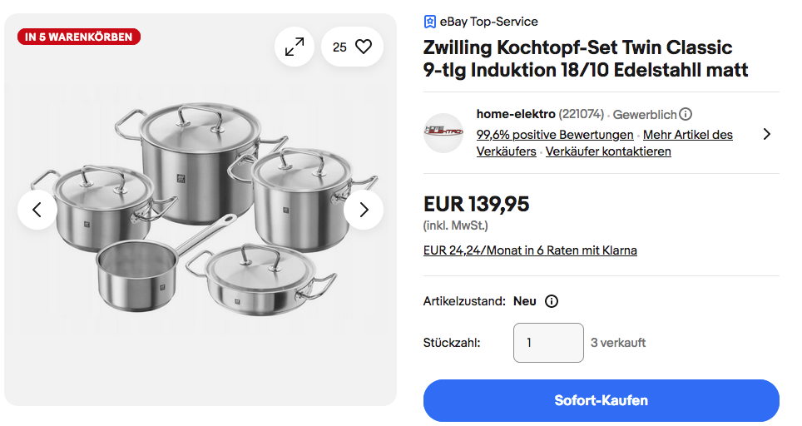The image size is (802, 426).
Task: Expand seller details with right chevron
Action: 766,134
